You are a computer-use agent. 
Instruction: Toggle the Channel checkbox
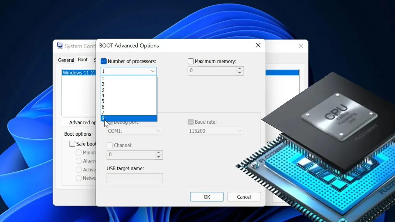[110, 145]
